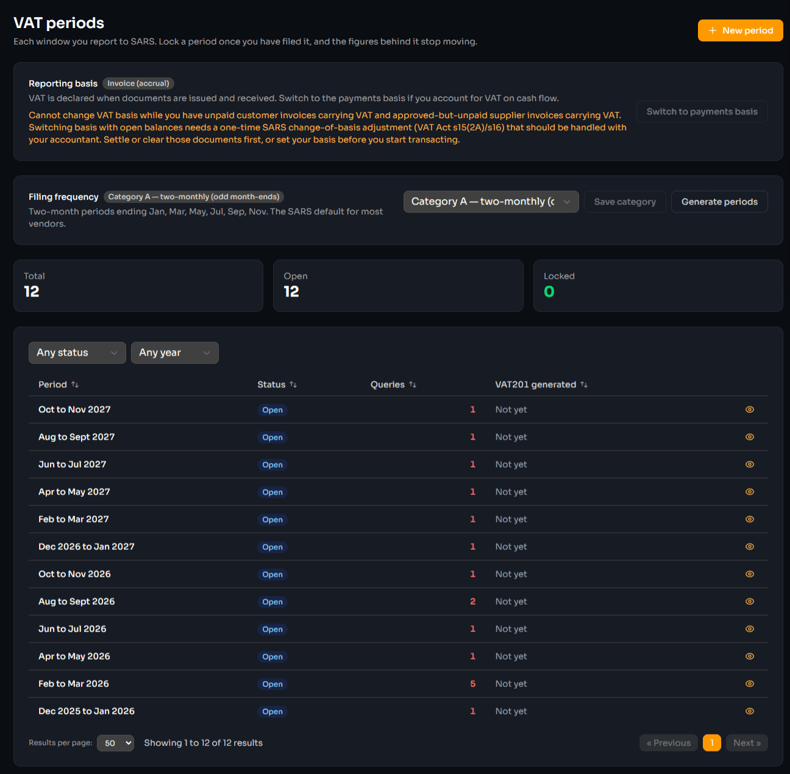Click the query count 5 for Feb to Mar 2026

(472, 684)
